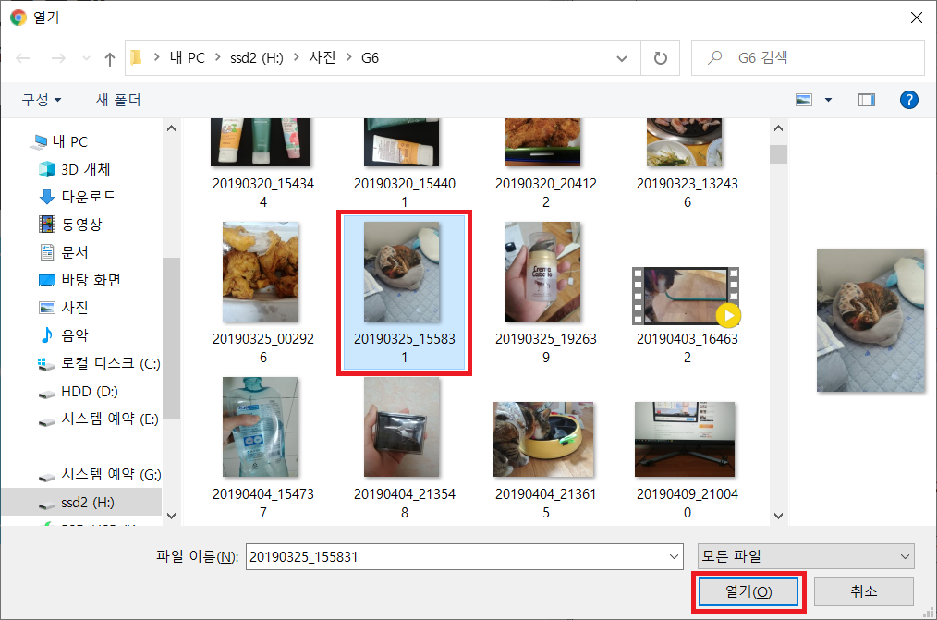Click G6 in address breadcrumb
Image resolution: width=937 pixels, height=620 pixels.
coord(370,58)
